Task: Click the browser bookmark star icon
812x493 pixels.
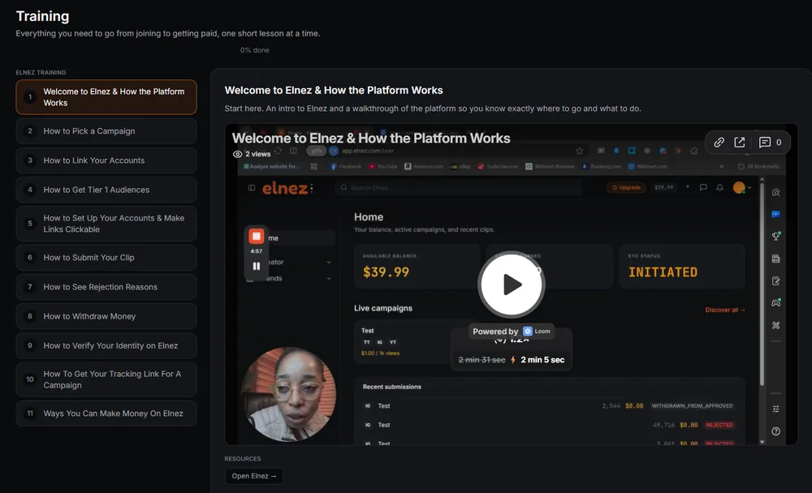Action: coord(580,151)
